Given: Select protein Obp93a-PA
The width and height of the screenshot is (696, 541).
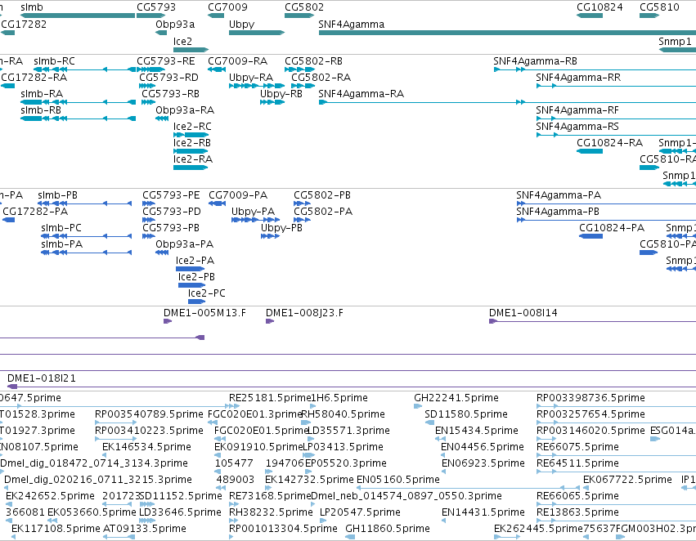Looking at the screenshot, I should point(162,253).
